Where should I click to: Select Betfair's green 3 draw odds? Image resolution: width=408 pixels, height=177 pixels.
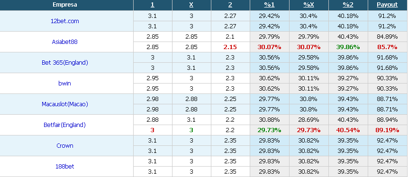(x=191, y=130)
